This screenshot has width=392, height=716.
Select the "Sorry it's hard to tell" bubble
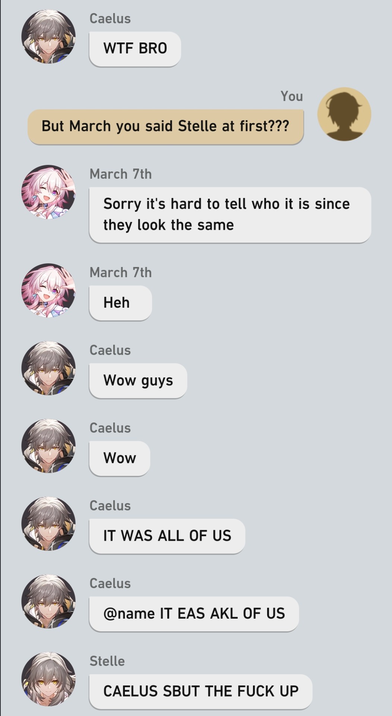(x=230, y=215)
